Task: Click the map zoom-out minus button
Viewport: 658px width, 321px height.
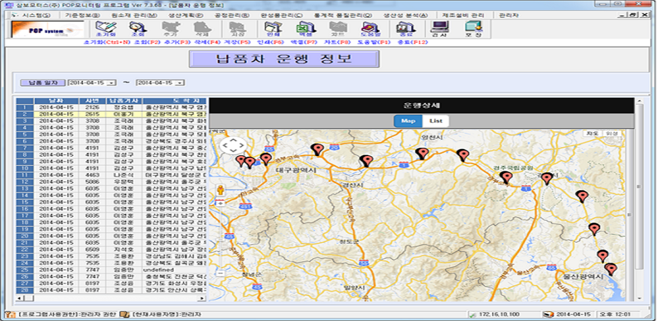Action: [x=220, y=272]
